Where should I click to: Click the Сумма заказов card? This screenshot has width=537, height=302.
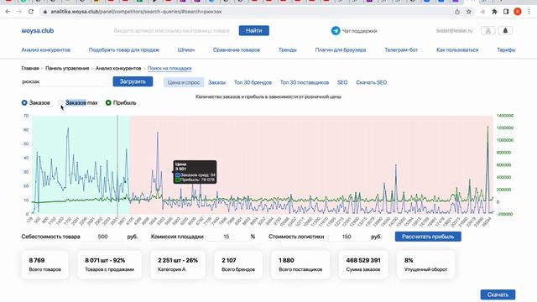point(363,264)
